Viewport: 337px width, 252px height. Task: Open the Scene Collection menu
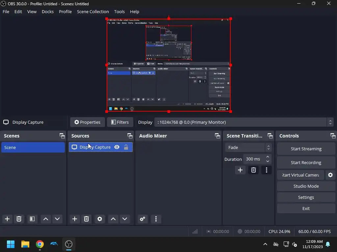(x=93, y=11)
